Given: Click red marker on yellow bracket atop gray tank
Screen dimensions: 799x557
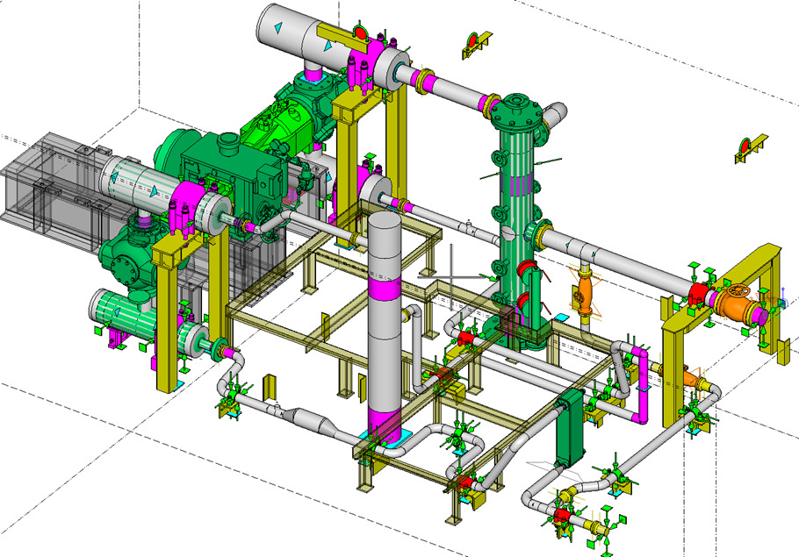Looking at the screenshot, I should tap(358, 33).
